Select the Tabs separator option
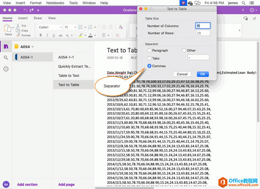Viewport: 260px width, 189px height. coord(149,58)
